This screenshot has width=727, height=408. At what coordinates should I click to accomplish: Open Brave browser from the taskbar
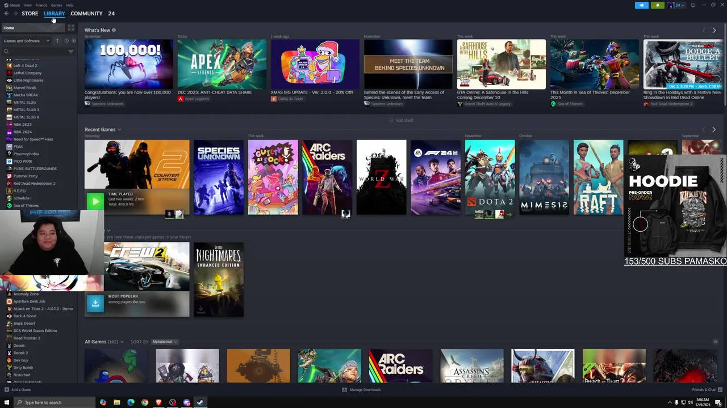click(158, 402)
